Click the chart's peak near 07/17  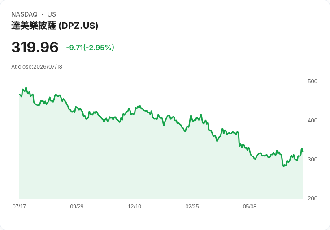coord(26,88)
